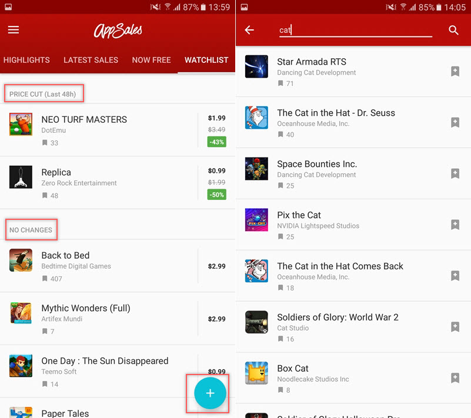Bookmark Space Bounties Inc. to watchlist
The image size is (471, 418).
click(455, 173)
